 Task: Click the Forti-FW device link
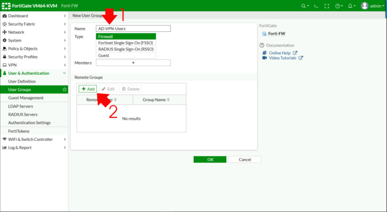[x=277, y=34]
